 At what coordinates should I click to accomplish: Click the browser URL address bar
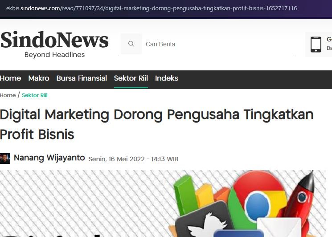[152, 8]
